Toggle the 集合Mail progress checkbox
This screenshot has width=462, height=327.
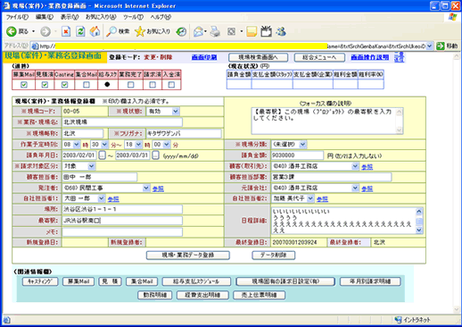click(x=87, y=85)
